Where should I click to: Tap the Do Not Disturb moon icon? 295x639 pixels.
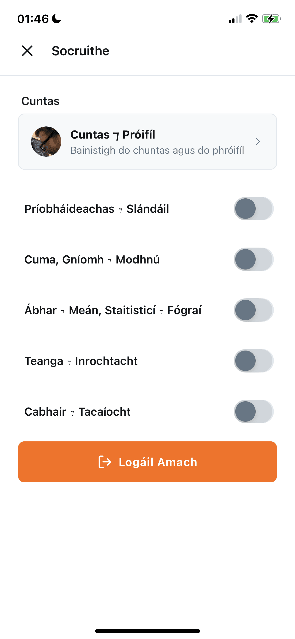[x=56, y=19]
